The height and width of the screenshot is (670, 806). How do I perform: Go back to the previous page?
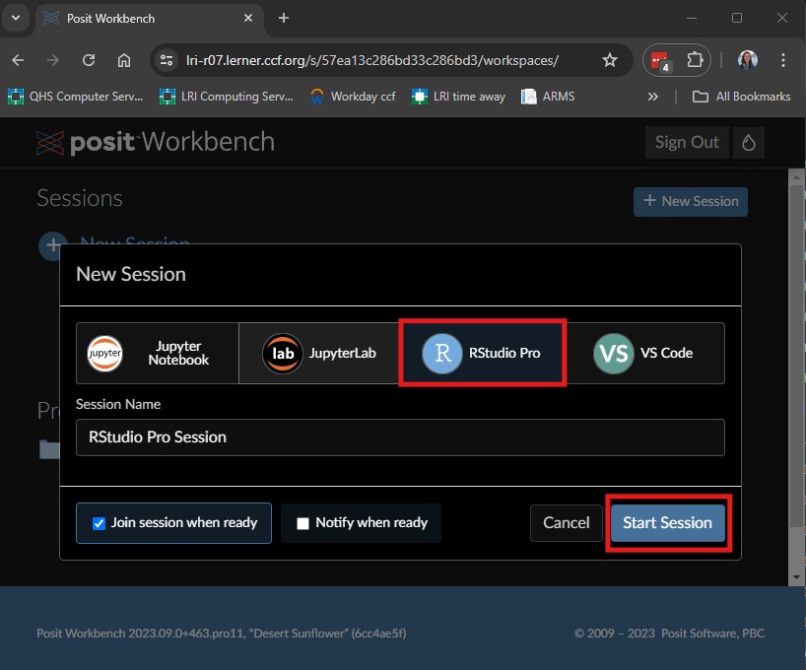coord(18,60)
